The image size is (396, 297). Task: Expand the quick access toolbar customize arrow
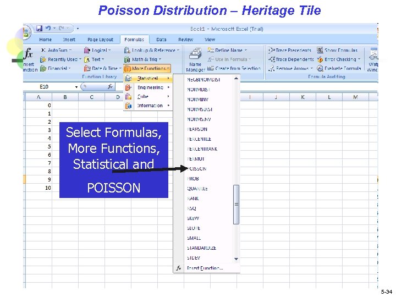(x=78, y=29)
